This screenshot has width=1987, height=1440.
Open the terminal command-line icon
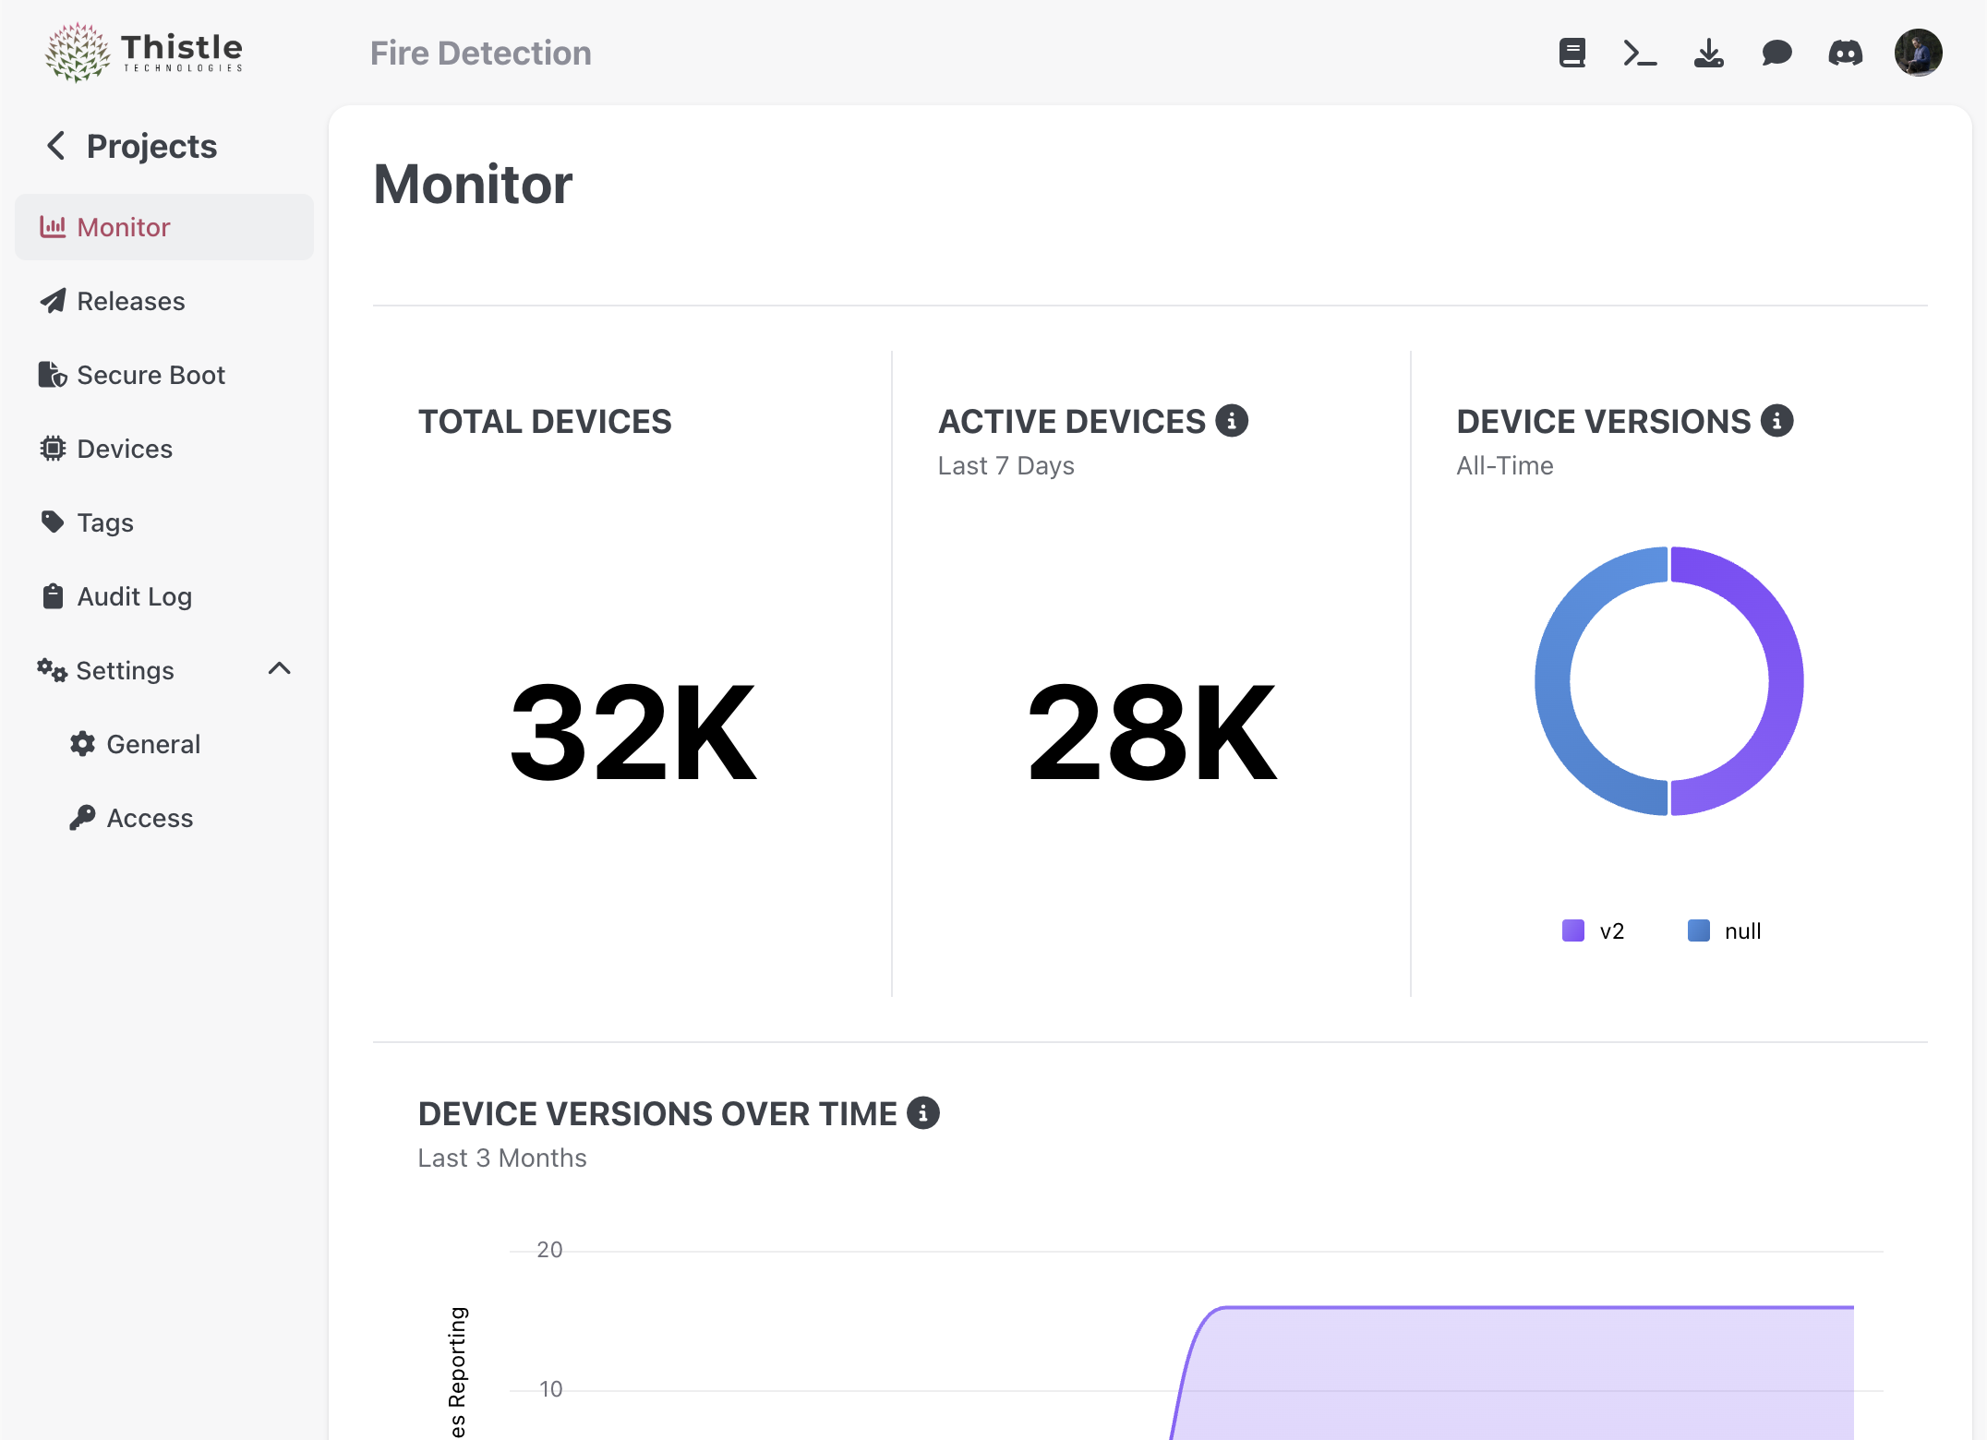click(1640, 53)
